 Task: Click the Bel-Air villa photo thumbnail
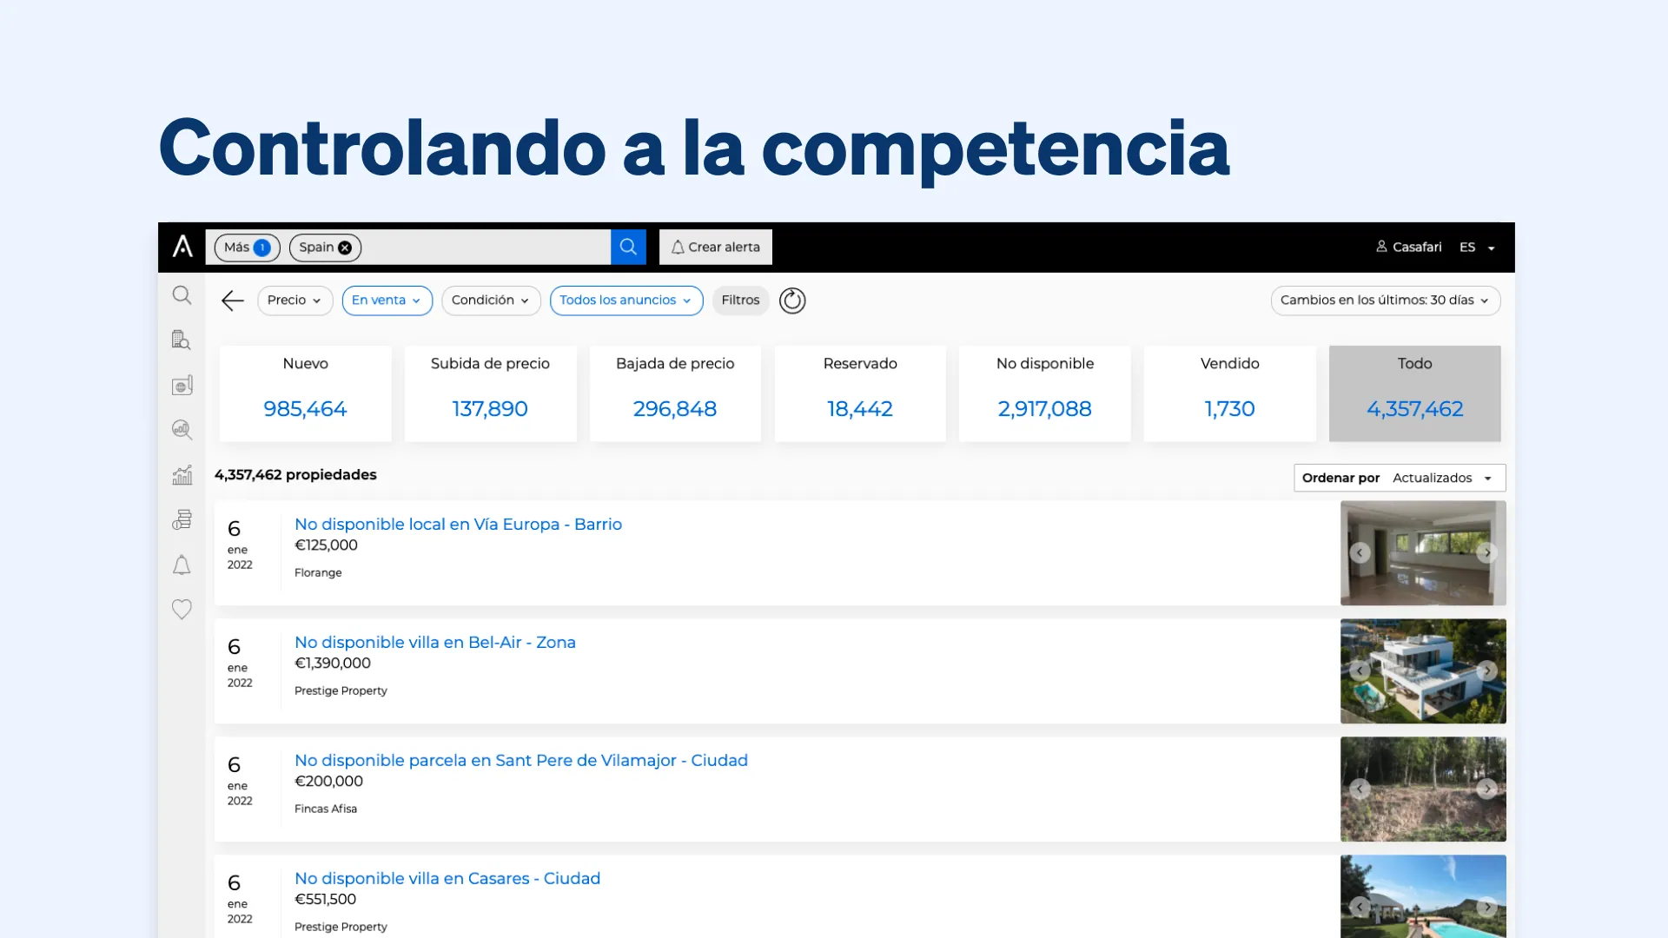[x=1423, y=670]
